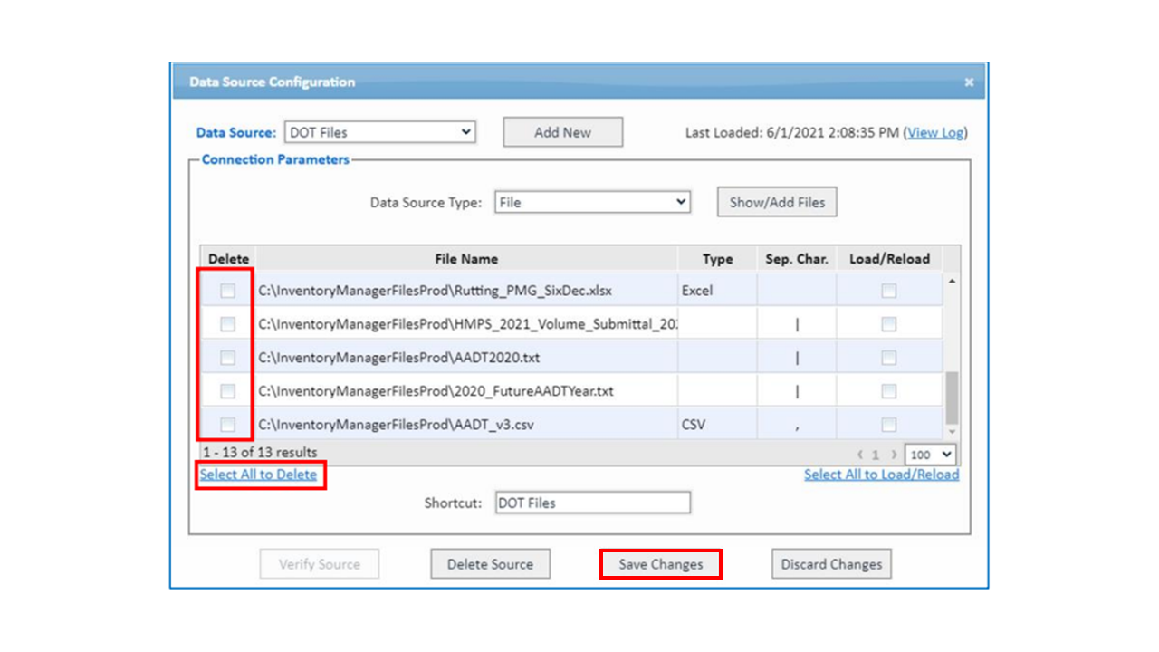The image size is (1159, 652).
Task: Check Delete box for Rutting_PMG_SixDec.xlsx
Action: coord(227,291)
